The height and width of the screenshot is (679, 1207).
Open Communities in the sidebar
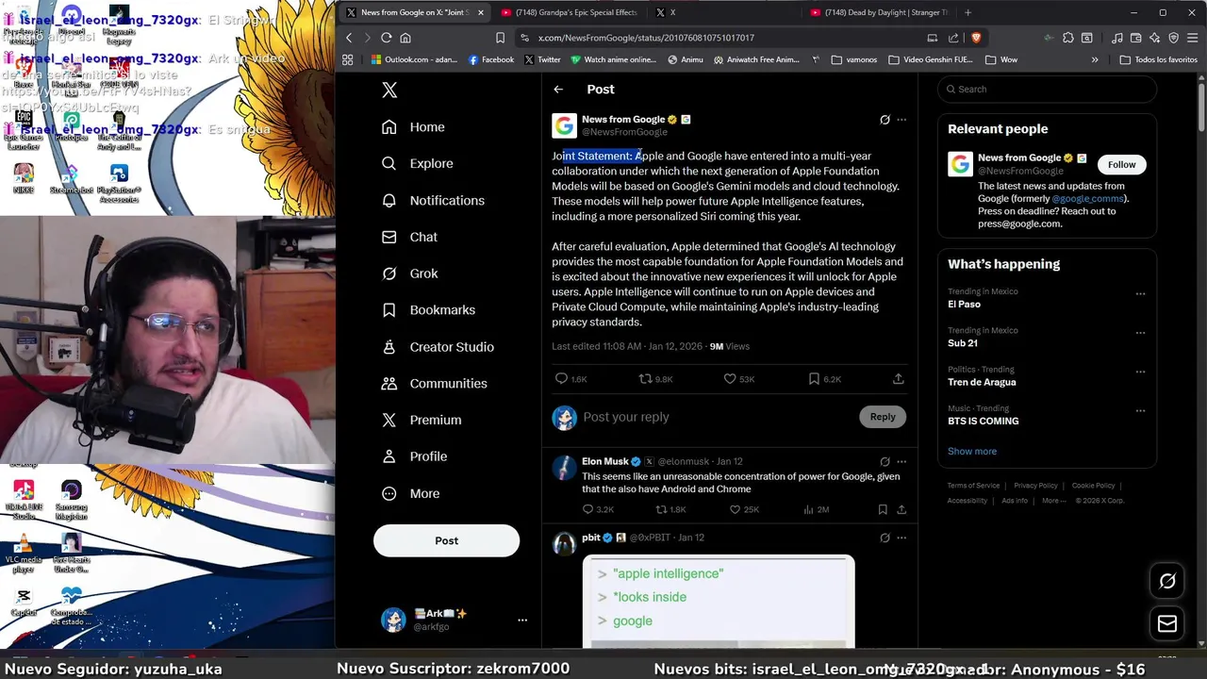pos(434,383)
